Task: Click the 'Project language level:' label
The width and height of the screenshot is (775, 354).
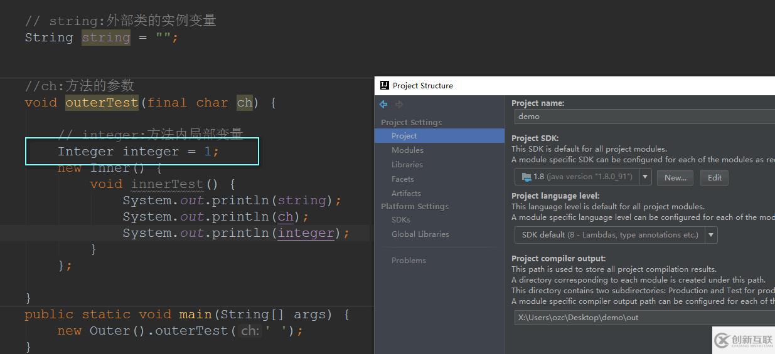Action: pyautogui.click(x=555, y=195)
